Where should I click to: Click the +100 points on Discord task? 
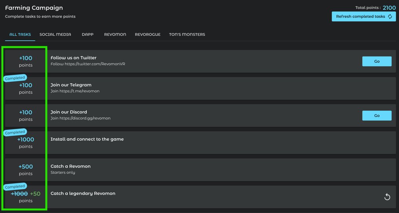26,112
